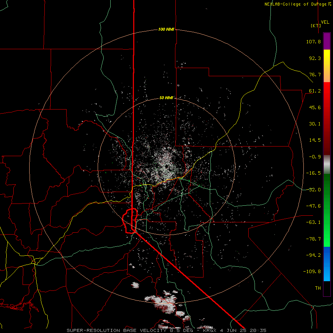Screen dimensions: 333x333
Task: Click the -109.8 velocity scale value
Action: (312, 272)
